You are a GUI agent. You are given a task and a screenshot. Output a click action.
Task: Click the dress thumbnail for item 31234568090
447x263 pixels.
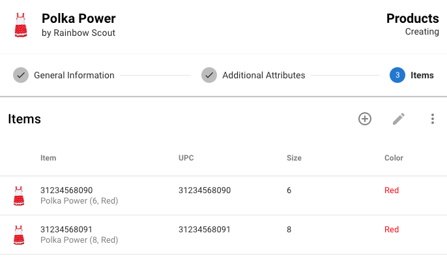[x=19, y=196]
